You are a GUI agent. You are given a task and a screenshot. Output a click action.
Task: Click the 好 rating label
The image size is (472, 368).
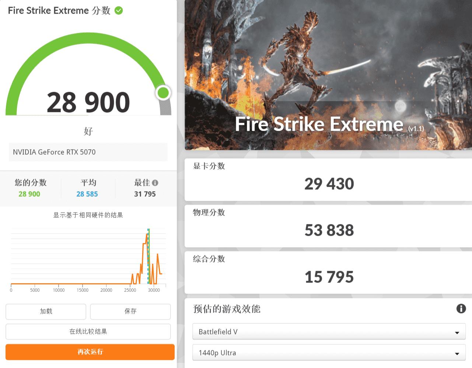(88, 131)
